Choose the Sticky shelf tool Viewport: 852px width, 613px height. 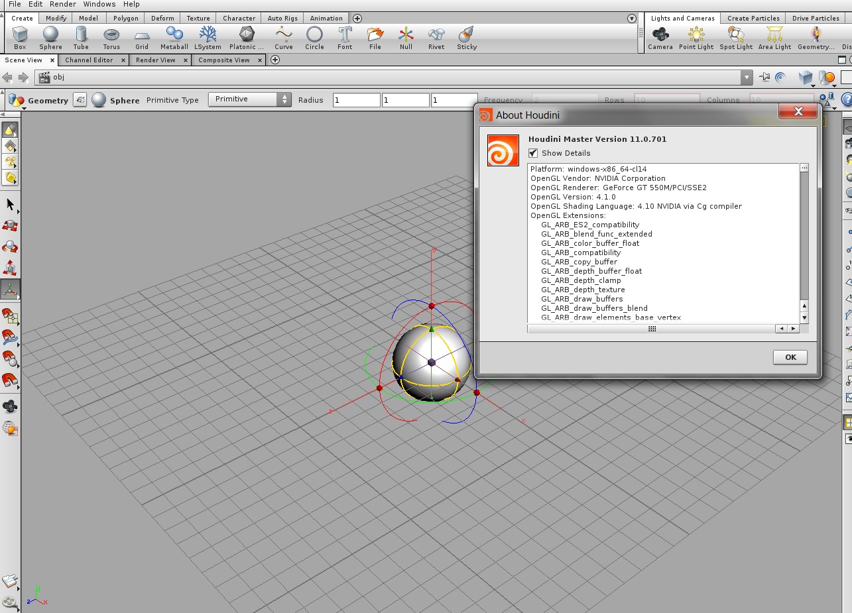pyautogui.click(x=467, y=38)
